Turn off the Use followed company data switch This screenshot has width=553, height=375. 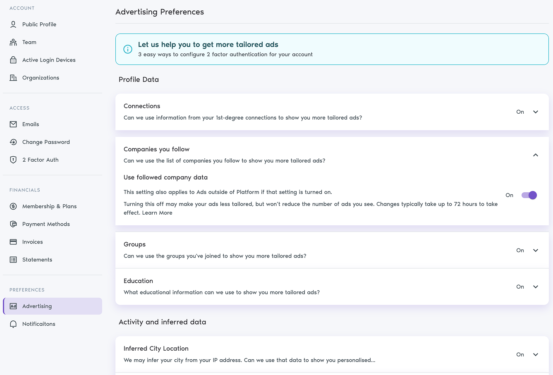529,195
